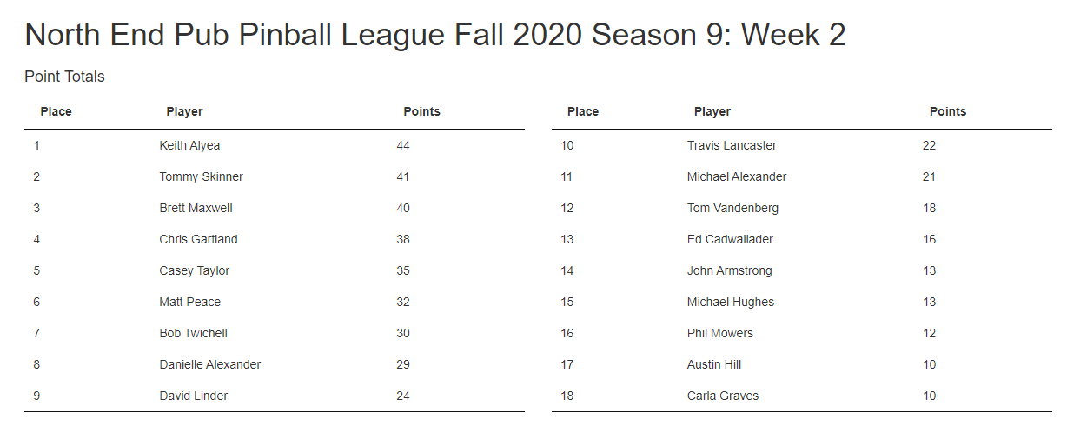Select Bob Twichell's row name
This screenshot has width=1067, height=426.
point(193,333)
